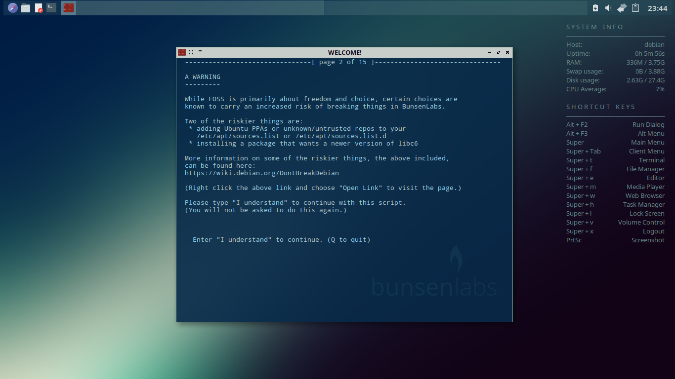Select the WELCOME! window in the taskbar
675x379 pixels.
[x=192, y=8]
